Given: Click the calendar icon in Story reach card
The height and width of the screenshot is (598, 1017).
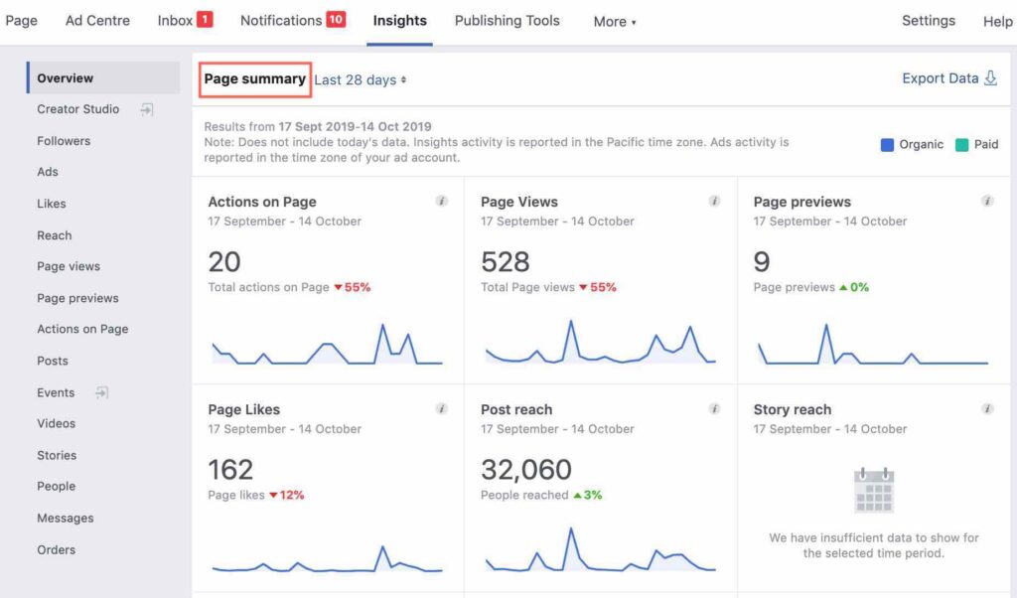Looking at the screenshot, I should coord(873,489).
